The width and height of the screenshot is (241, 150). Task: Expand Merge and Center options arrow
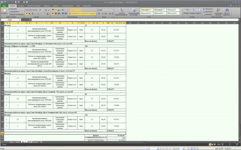[x=95, y=13]
